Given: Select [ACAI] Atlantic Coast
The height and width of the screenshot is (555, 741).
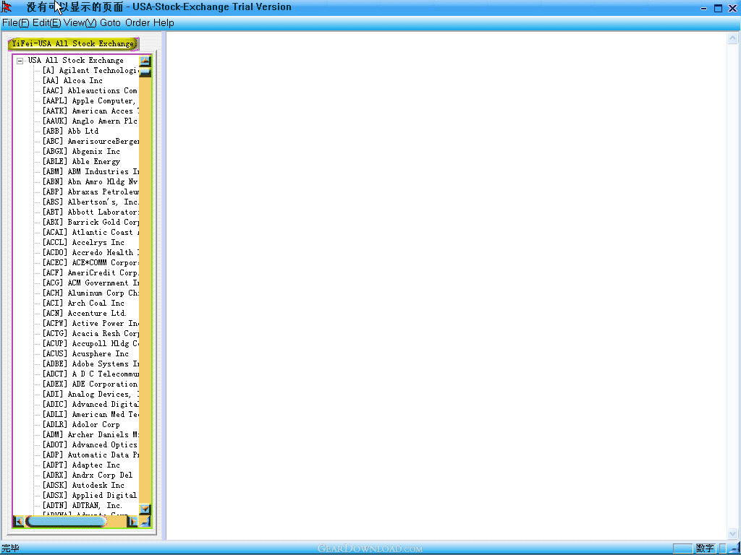Looking at the screenshot, I should click(x=90, y=232).
